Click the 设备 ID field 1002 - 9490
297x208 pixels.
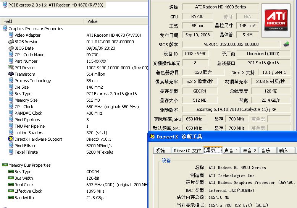coord(195,54)
